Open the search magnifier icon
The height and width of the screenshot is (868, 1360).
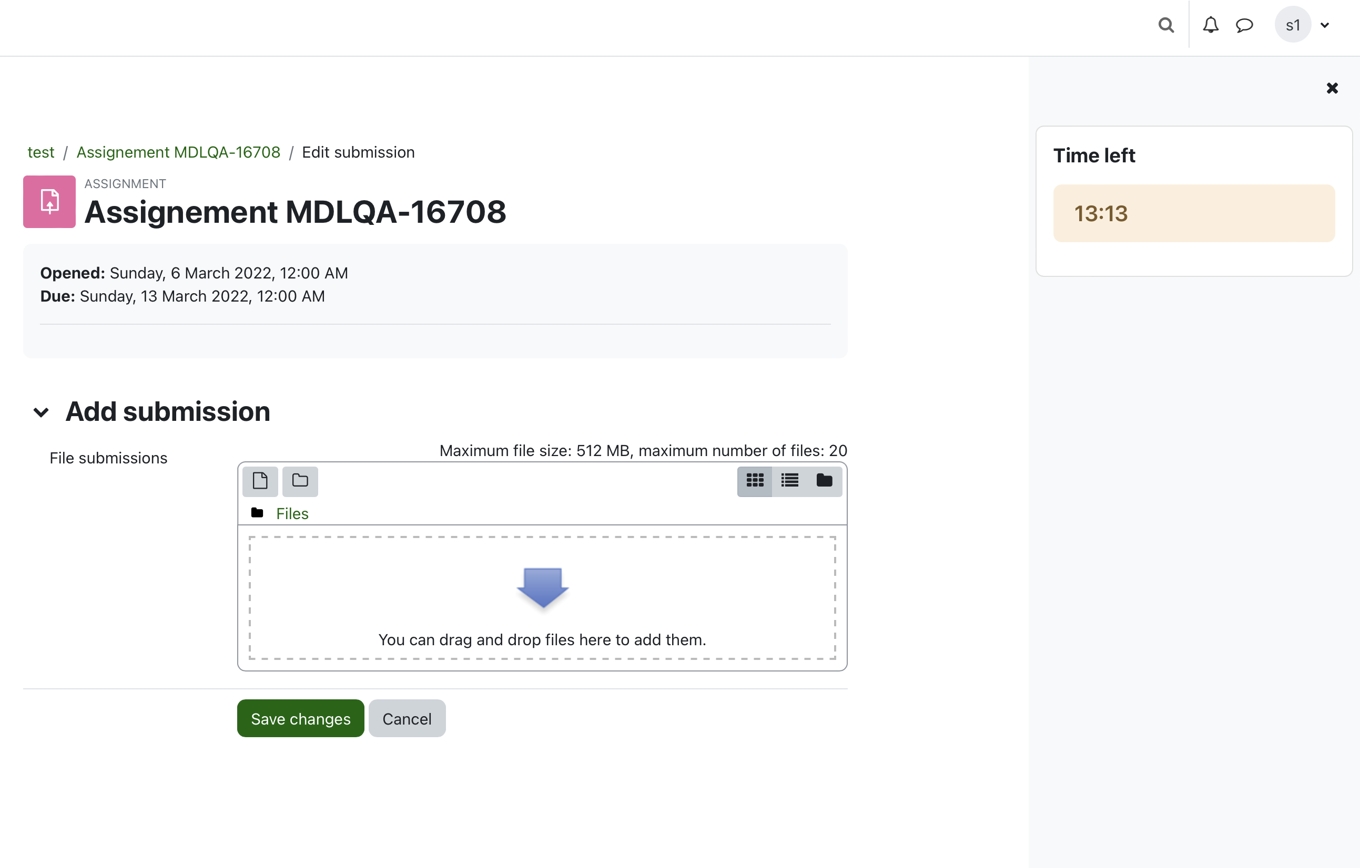tap(1166, 25)
